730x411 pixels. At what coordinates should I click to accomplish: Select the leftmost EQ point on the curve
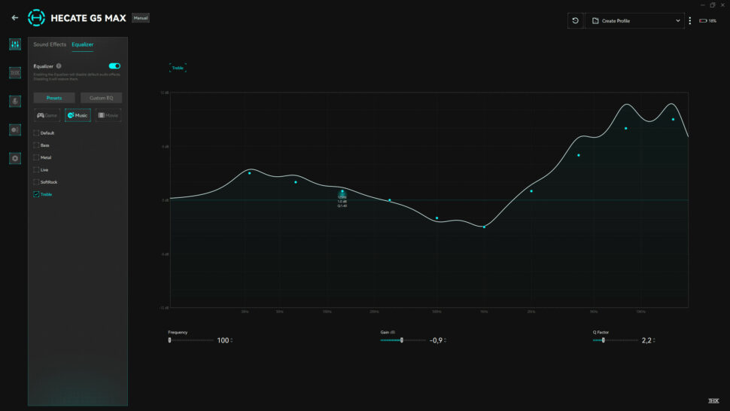coord(250,173)
